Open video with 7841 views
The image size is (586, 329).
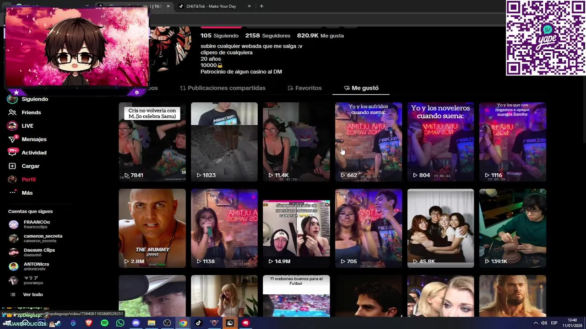[152, 142]
